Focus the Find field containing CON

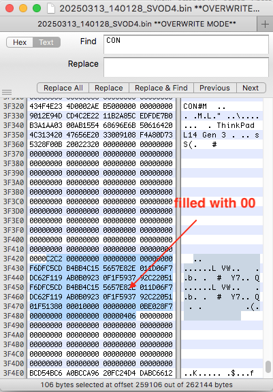[187, 44]
